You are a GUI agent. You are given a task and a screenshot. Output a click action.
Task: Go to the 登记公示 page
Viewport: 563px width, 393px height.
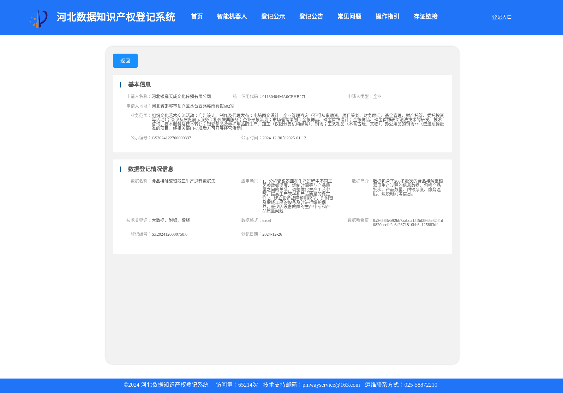(273, 17)
